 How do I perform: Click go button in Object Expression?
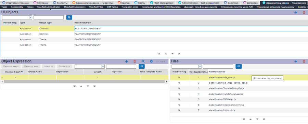pyautogui.click(x=142, y=66)
